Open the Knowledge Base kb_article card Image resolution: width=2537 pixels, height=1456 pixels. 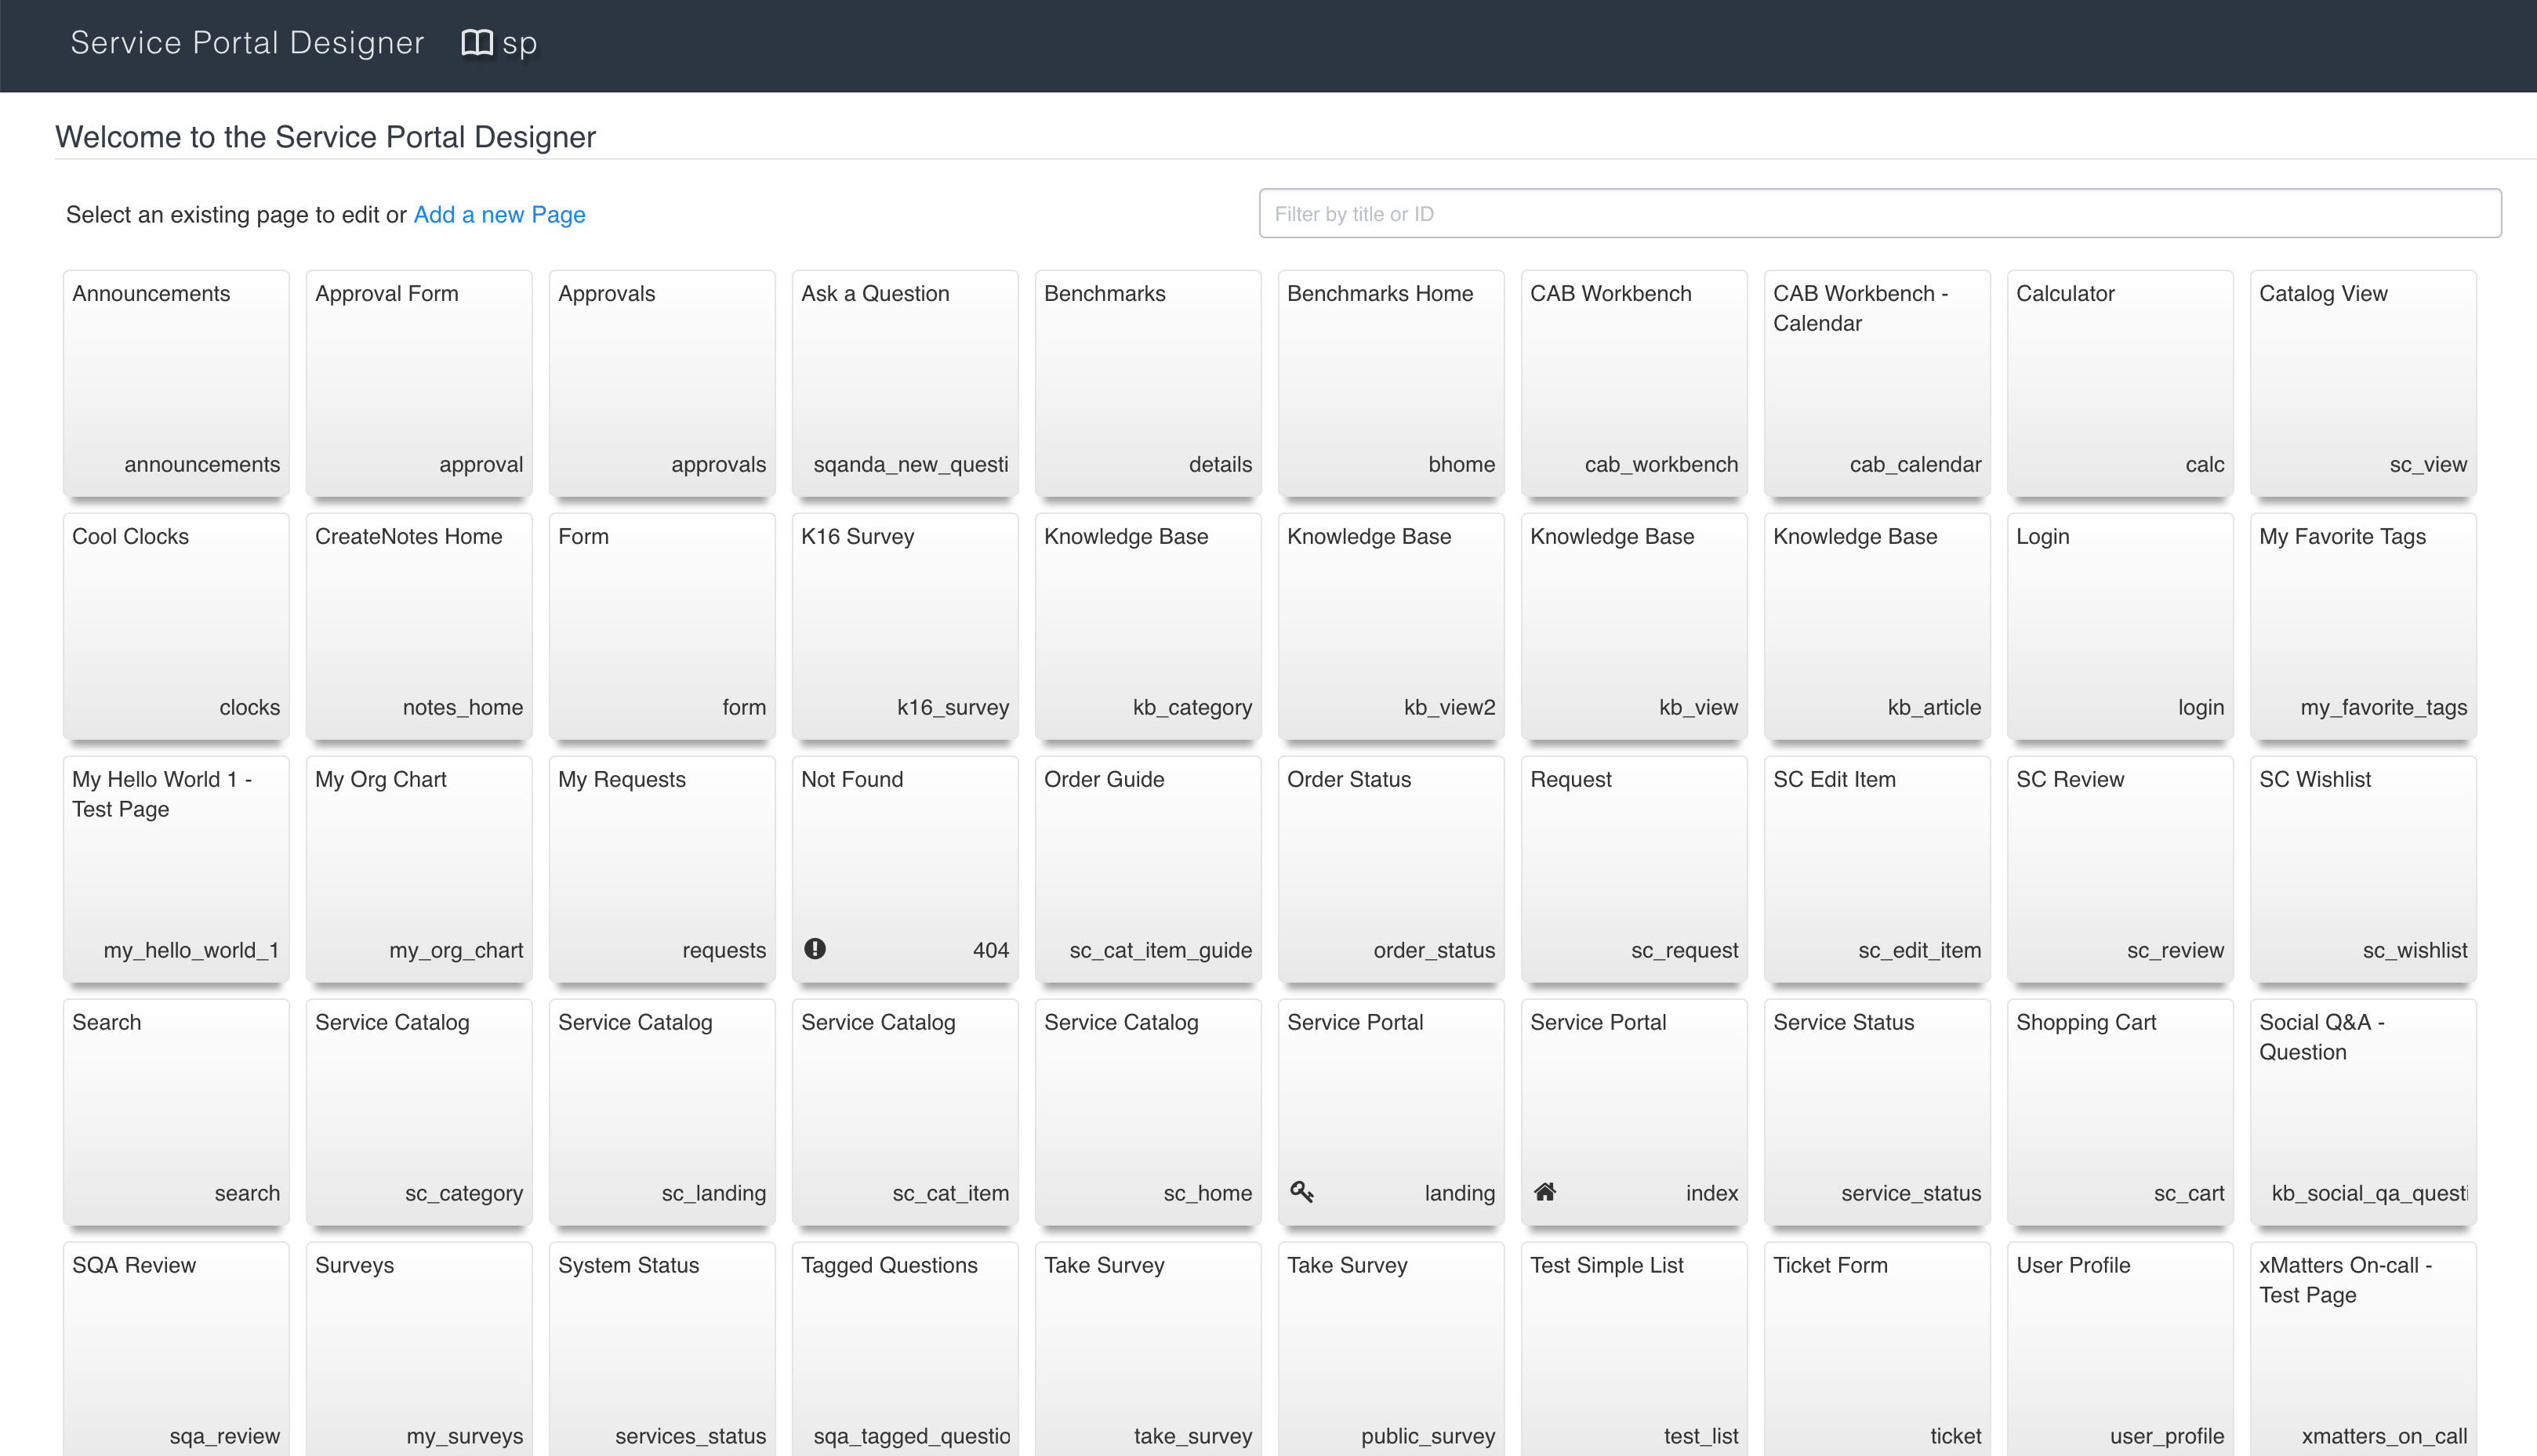(x=1877, y=626)
